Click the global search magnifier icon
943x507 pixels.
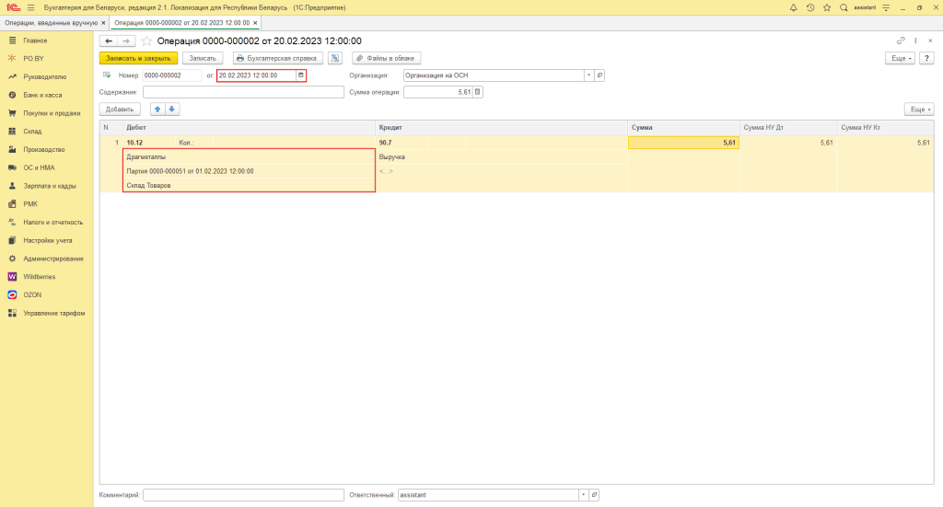click(843, 7)
